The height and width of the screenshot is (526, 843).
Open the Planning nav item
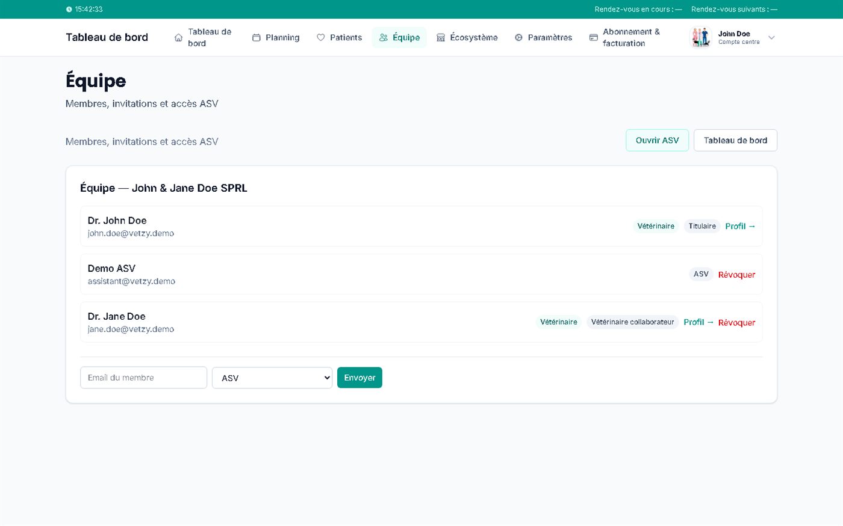(276, 37)
